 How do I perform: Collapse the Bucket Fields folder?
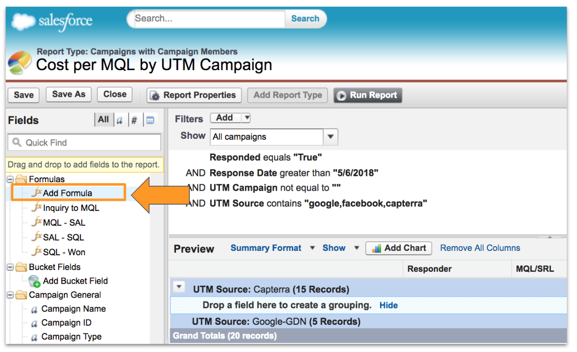(10, 267)
